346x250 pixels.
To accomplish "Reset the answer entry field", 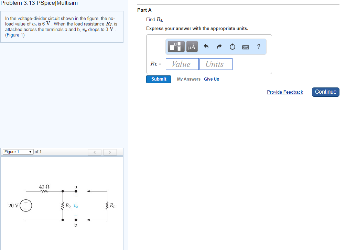I will [x=232, y=46].
